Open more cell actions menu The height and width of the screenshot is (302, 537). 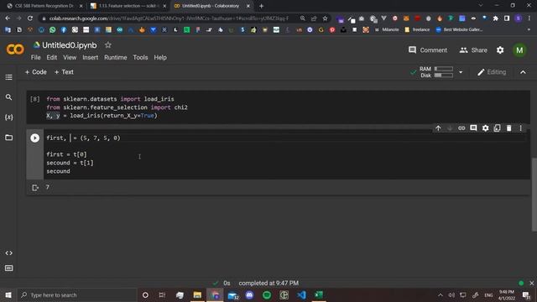[520, 128]
